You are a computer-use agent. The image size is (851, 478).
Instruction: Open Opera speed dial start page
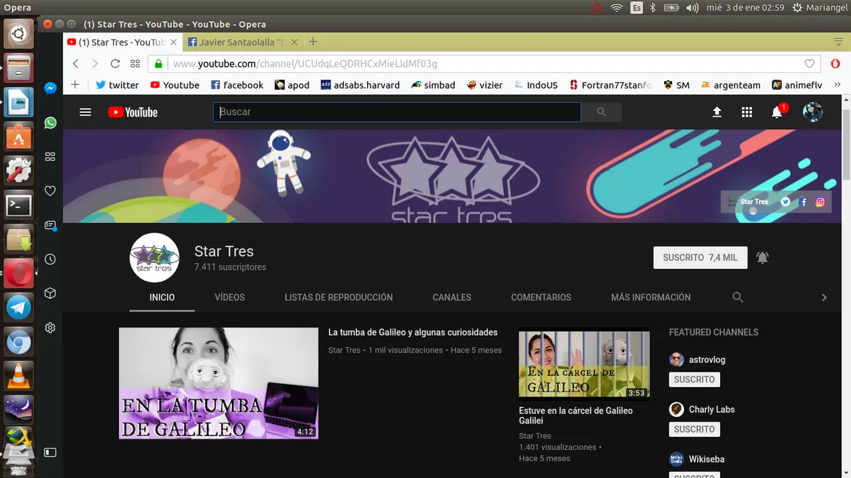pos(135,64)
